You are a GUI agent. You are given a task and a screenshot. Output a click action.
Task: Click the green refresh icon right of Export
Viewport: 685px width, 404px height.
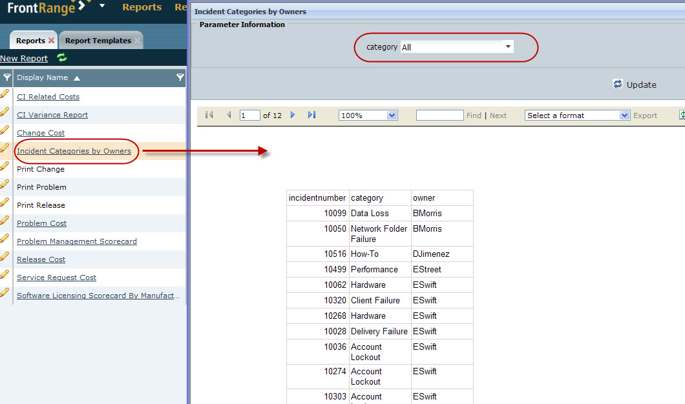[682, 115]
